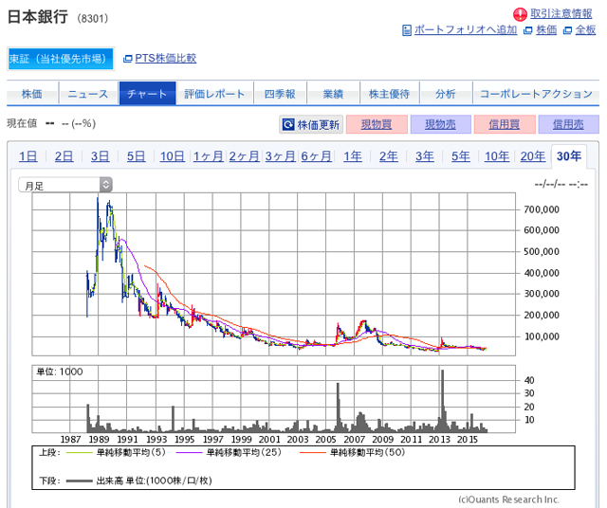Open the 評価レポート tab
607x508 pixels.
(x=214, y=94)
